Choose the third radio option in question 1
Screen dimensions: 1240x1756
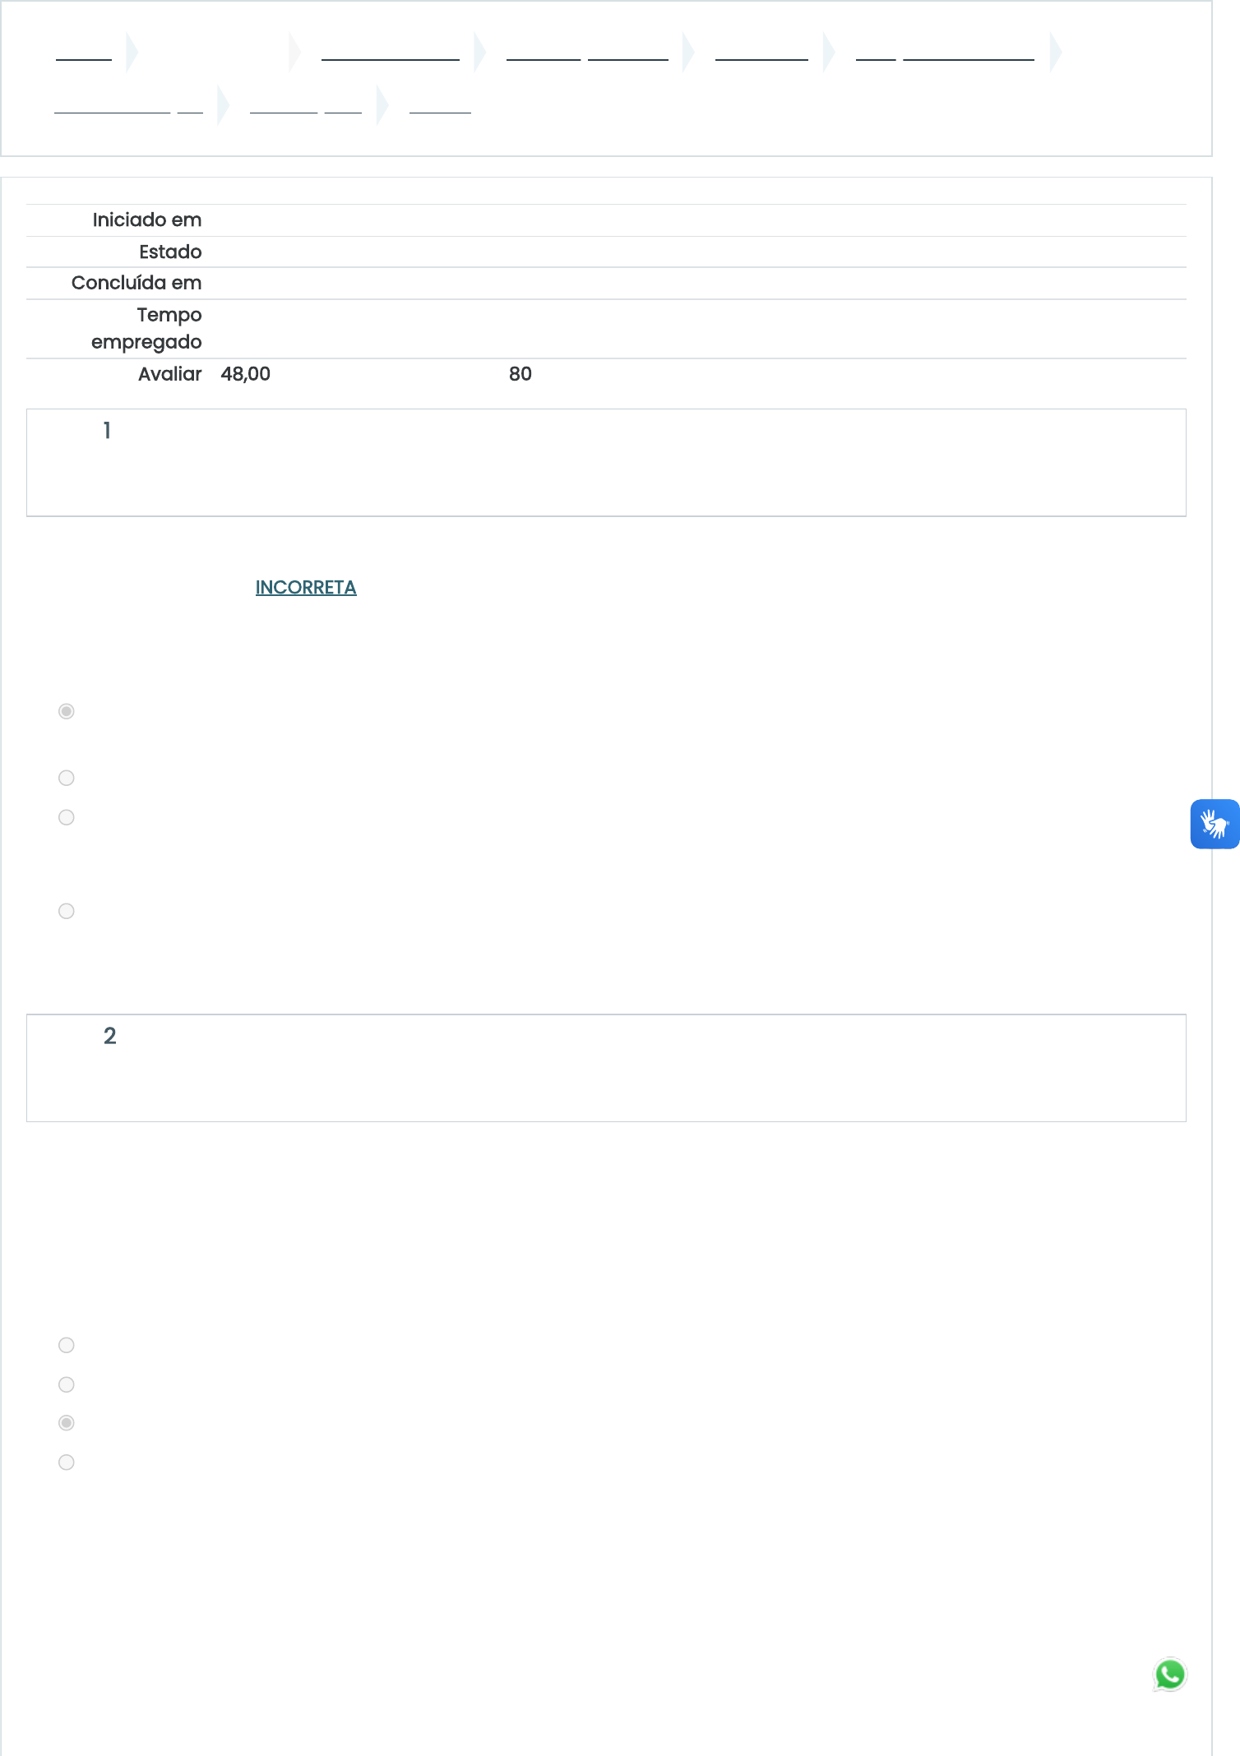click(x=67, y=817)
